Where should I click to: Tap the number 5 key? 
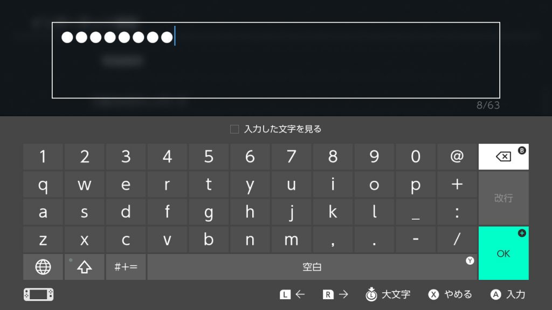209,157
